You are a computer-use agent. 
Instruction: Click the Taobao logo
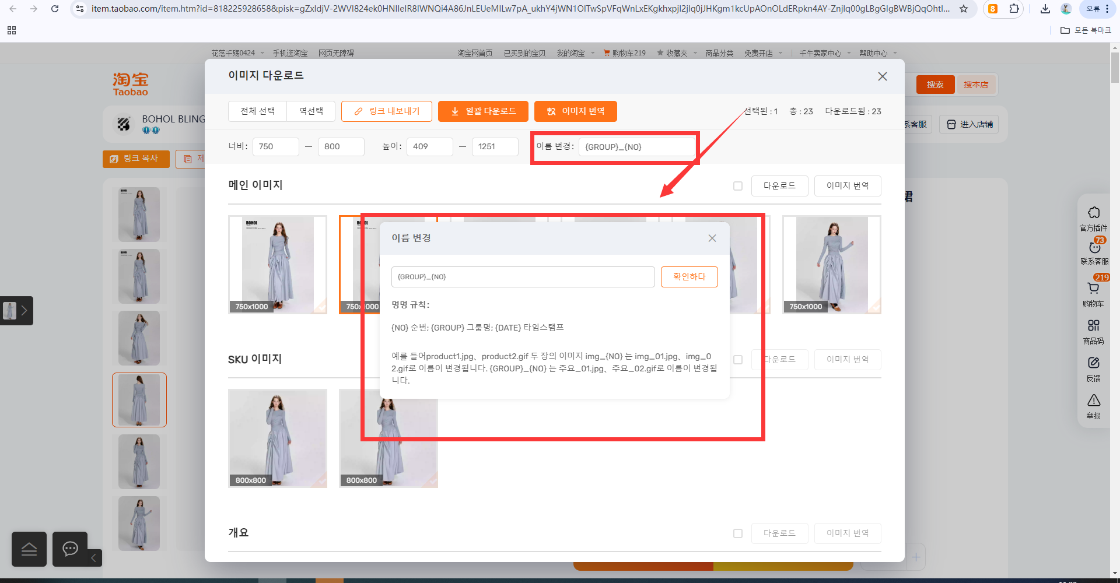[131, 84]
